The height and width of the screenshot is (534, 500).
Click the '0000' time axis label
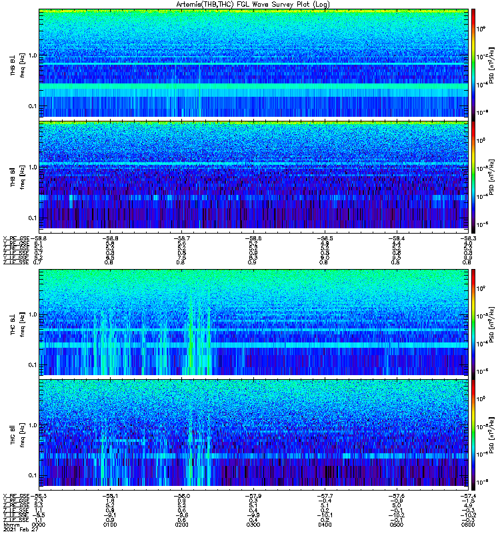pyautogui.click(x=38, y=525)
